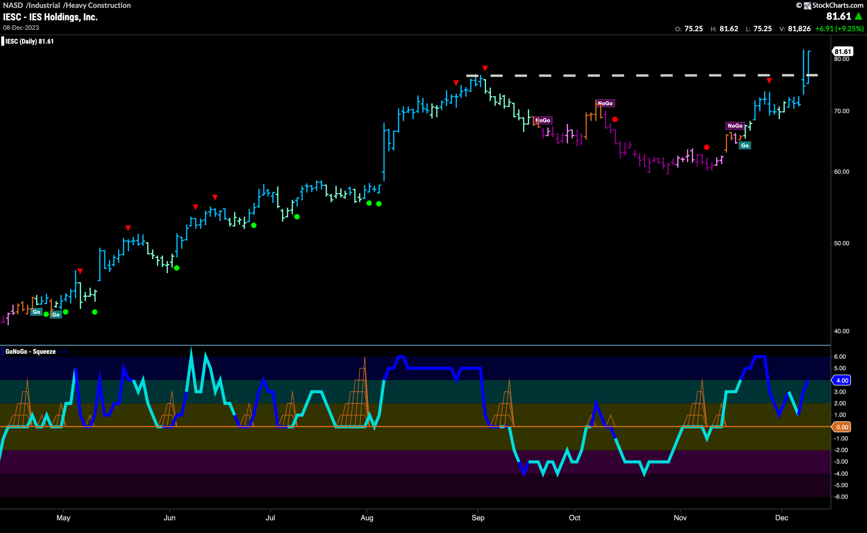Click the 81.61 current price label
The image size is (867, 533).
(x=843, y=51)
